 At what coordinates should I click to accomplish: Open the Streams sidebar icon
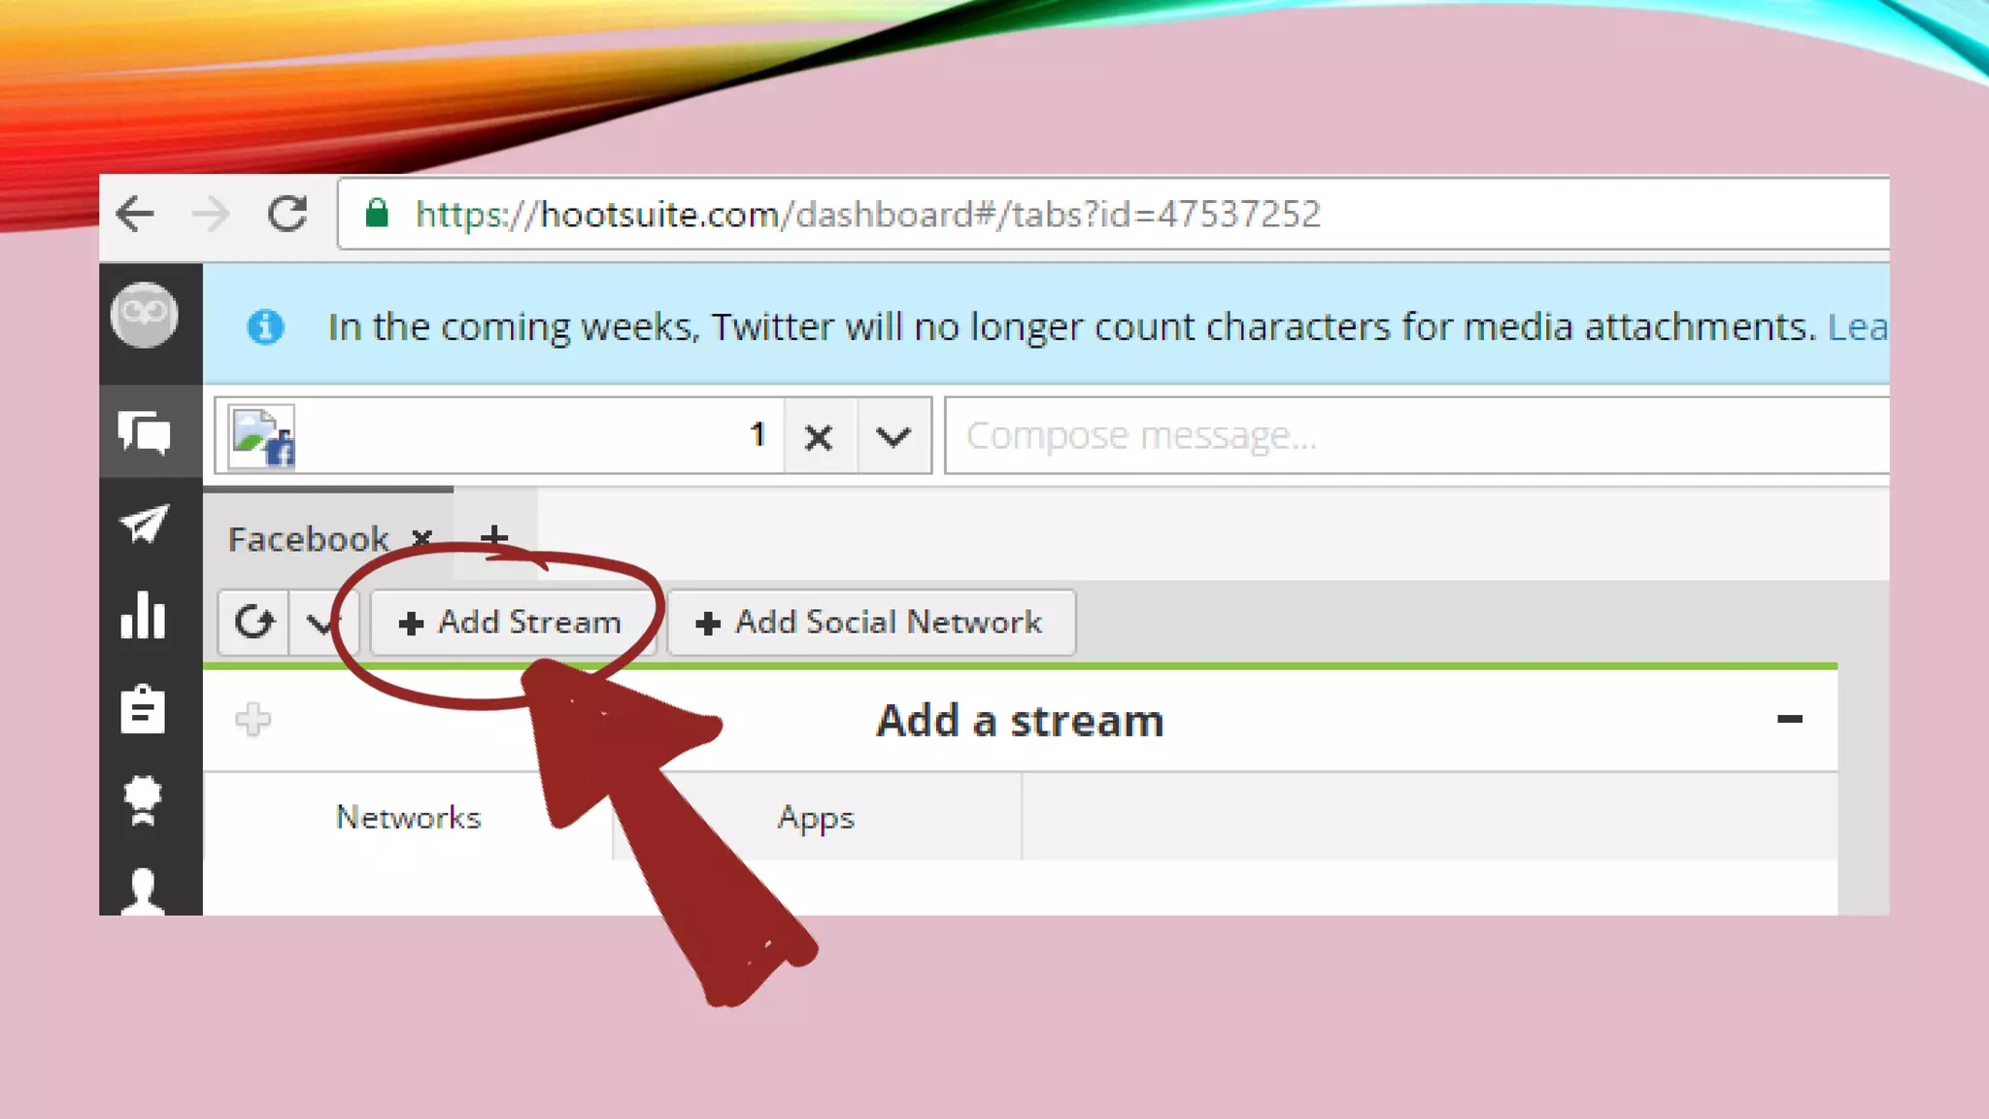[x=144, y=432]
